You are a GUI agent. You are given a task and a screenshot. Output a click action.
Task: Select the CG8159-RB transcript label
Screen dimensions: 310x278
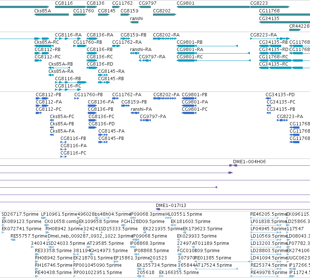[x=133, y=35]
